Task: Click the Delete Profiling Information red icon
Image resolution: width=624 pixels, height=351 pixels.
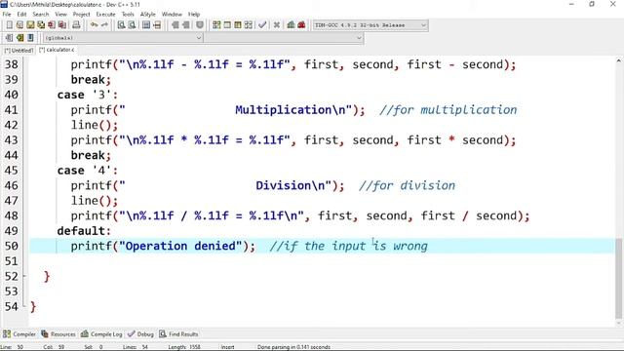Action: coord(301,25)
